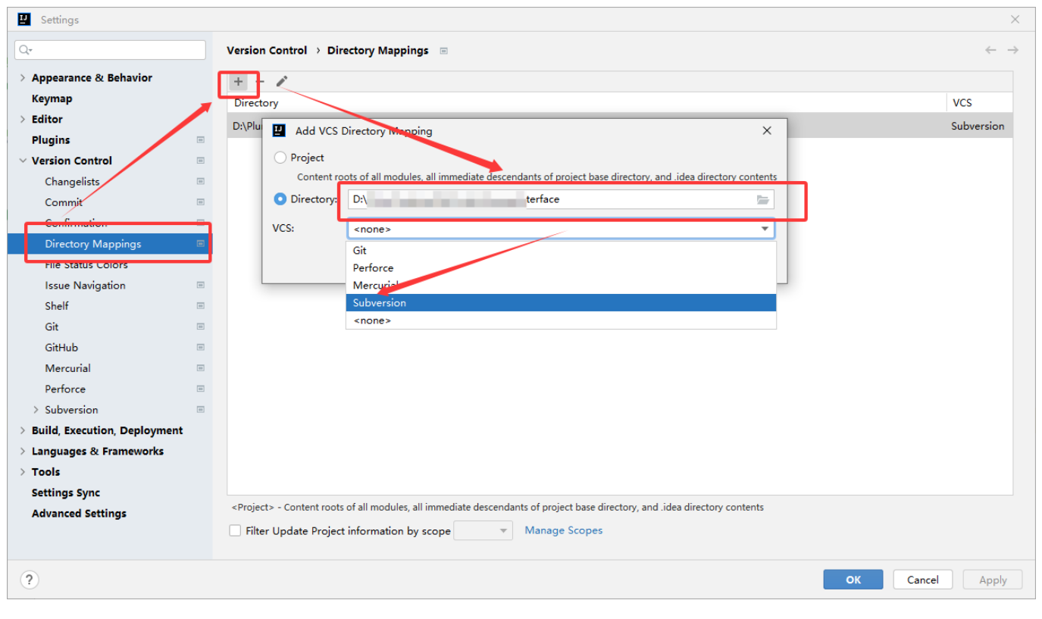Open Plugins settings
The height and width of the screenshot is (619, 1042).
click(x=51, y=140)
